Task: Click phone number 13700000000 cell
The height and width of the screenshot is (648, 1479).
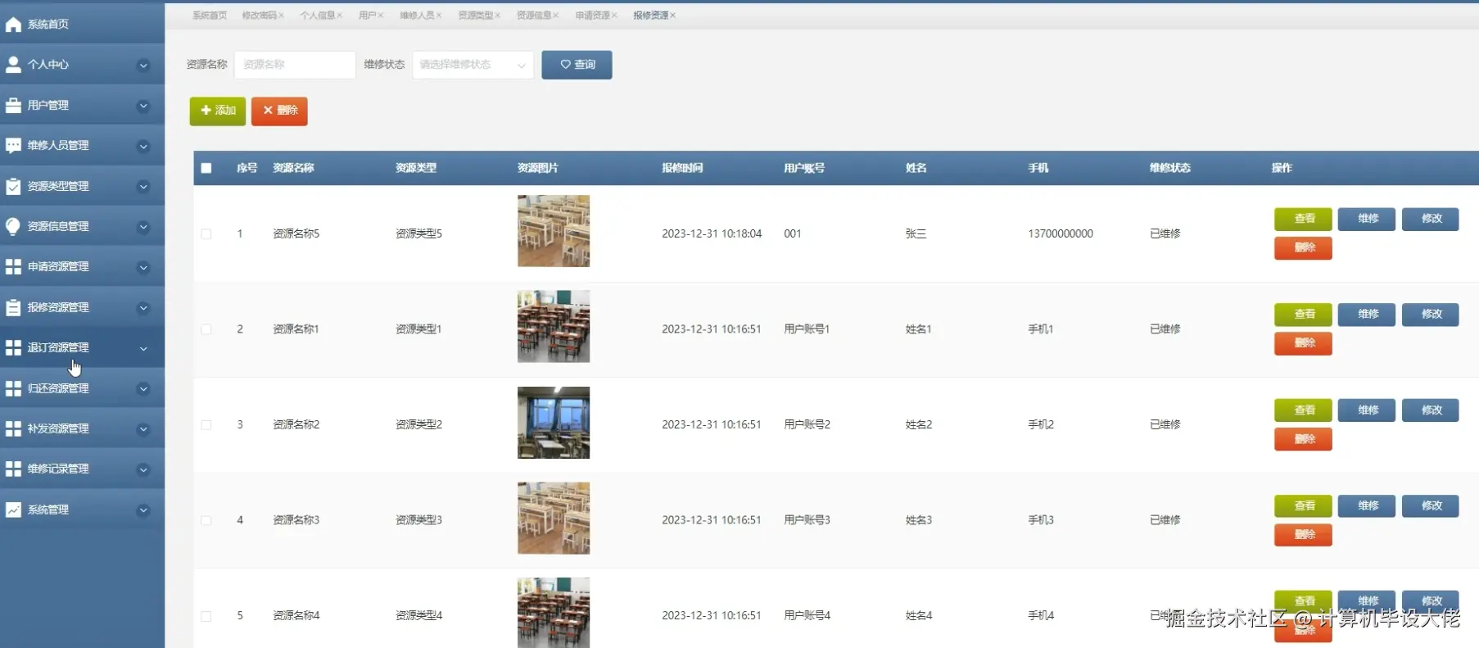Action: coord(1061,234)
